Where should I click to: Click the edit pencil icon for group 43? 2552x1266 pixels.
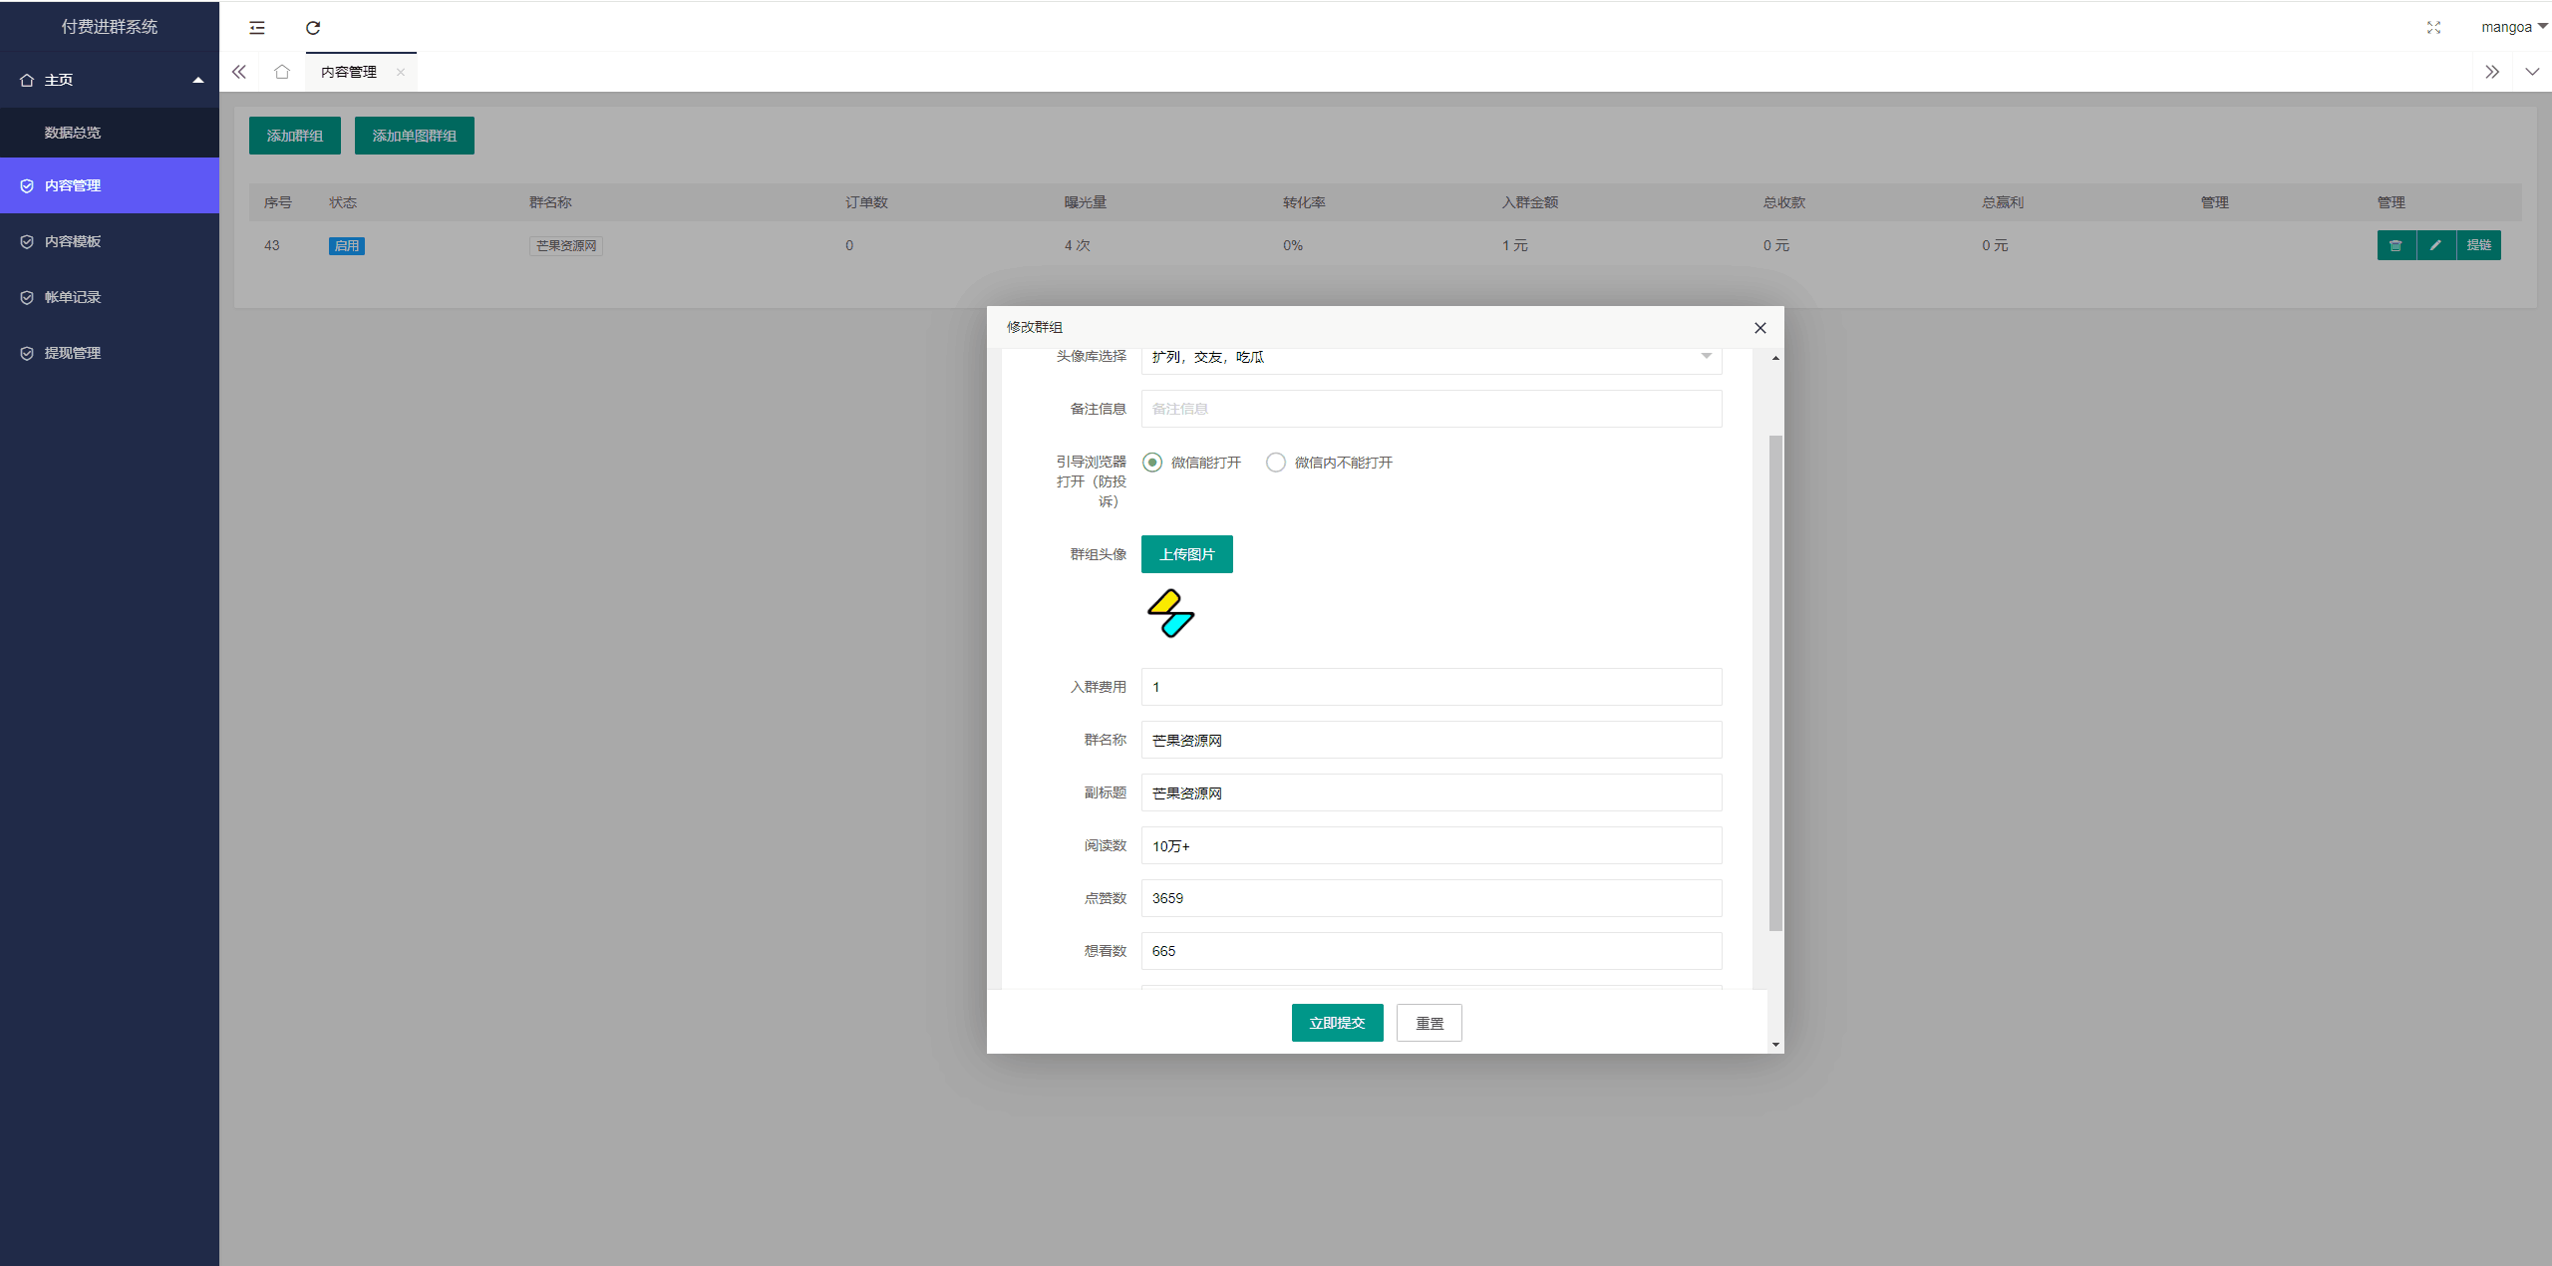click(2436, 244)
